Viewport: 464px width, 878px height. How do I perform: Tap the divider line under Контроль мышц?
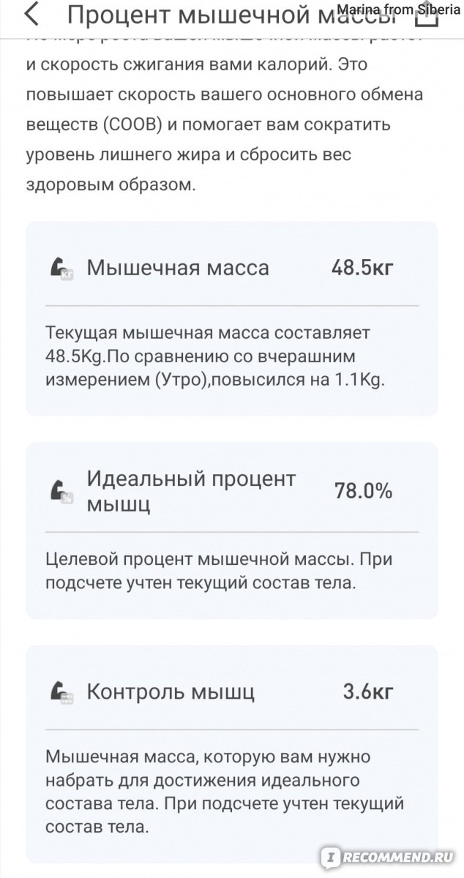(232, 729)
